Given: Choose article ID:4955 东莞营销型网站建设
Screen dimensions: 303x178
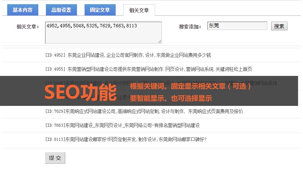Looking at the screenshot, I should pos(148,69).
